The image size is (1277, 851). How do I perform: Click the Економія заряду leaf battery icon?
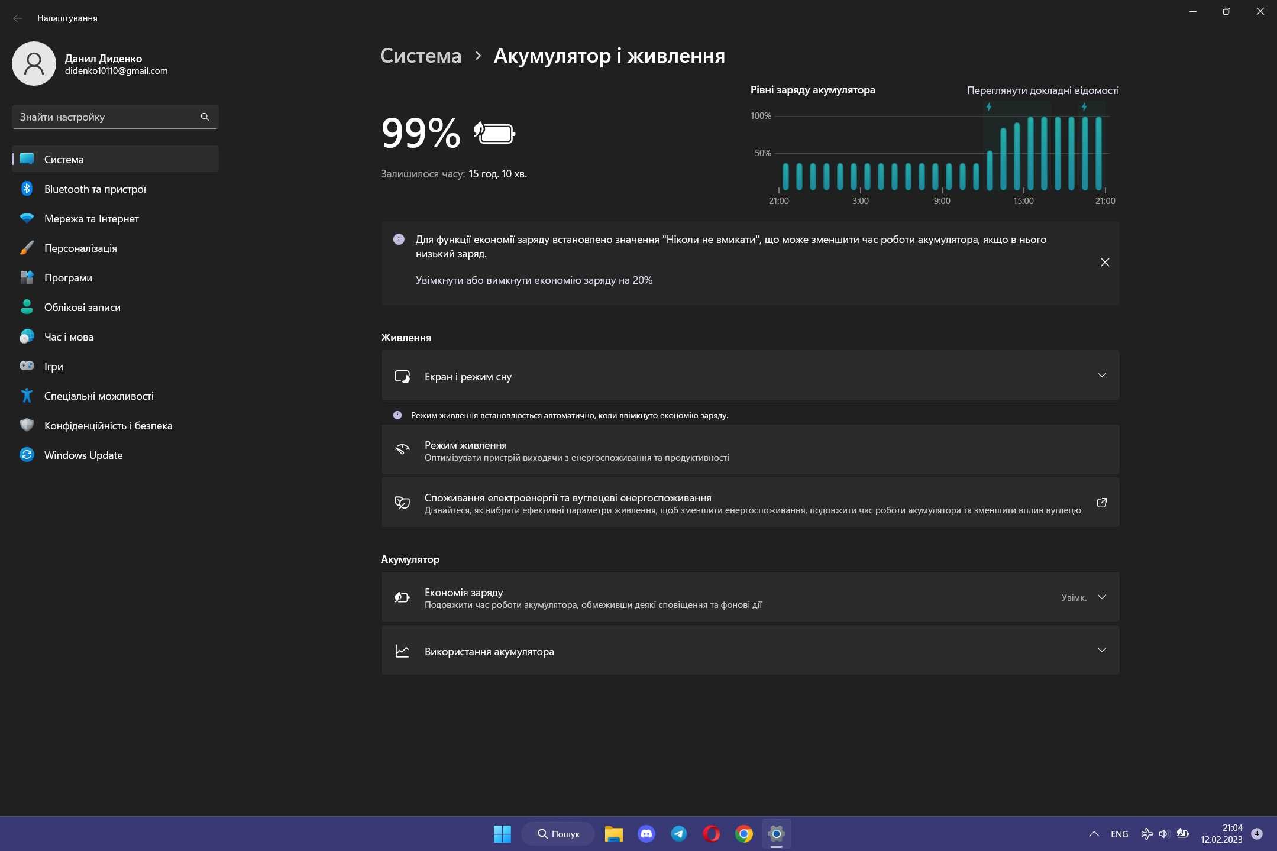point(402,597)
